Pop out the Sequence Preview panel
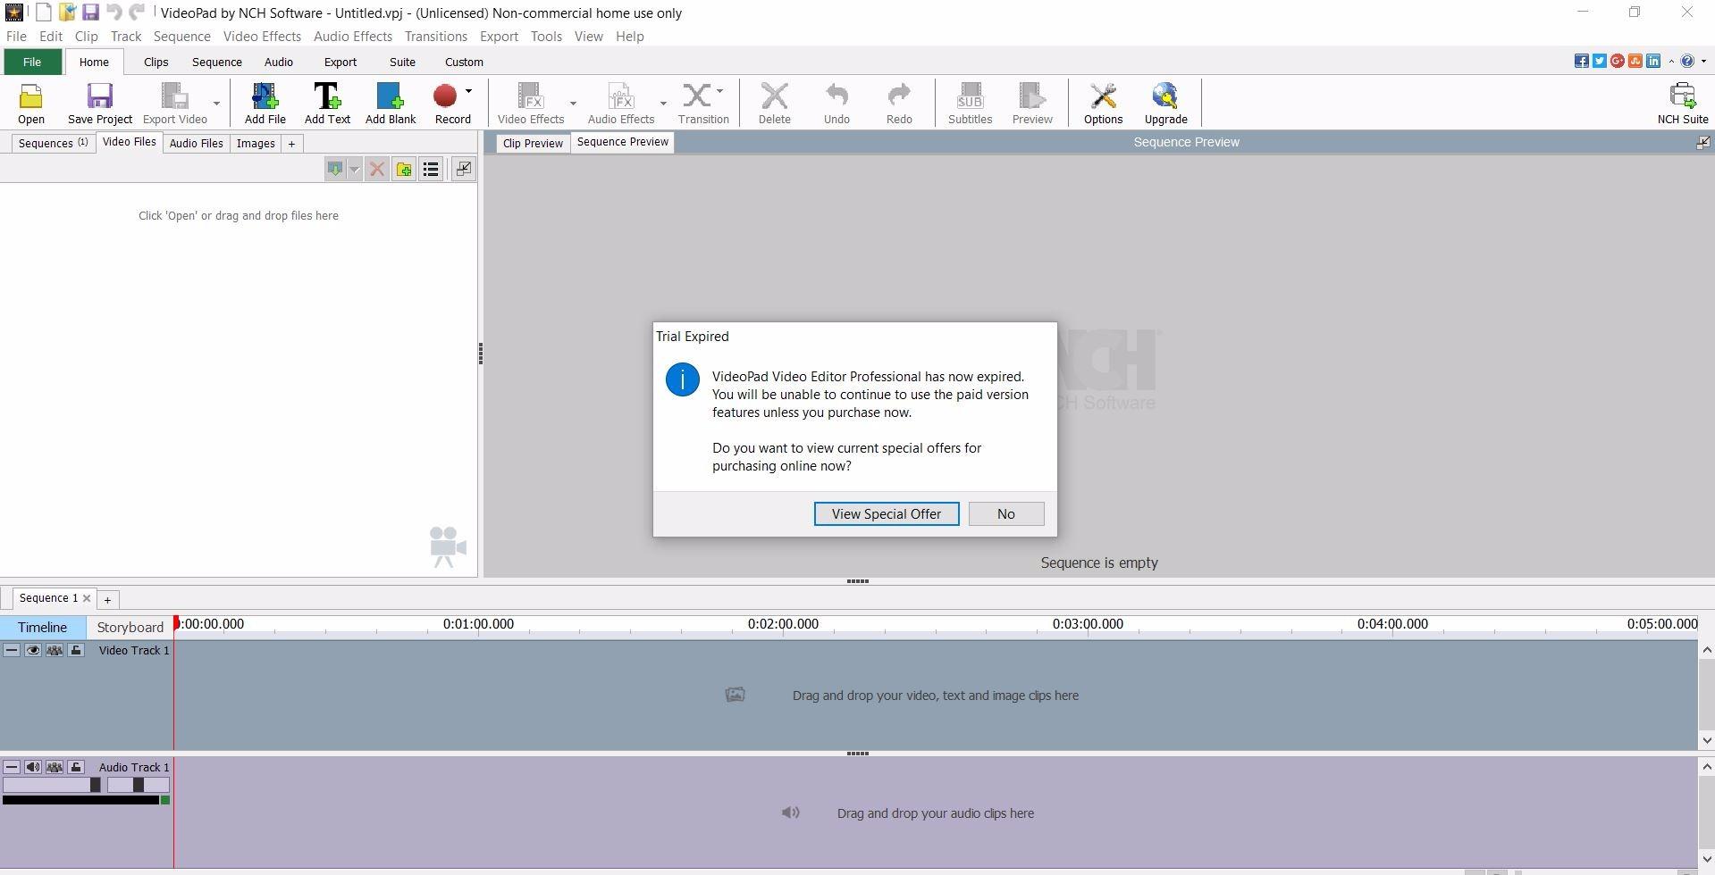The width and height of the screenshot is (1715, 875). 1703,142
